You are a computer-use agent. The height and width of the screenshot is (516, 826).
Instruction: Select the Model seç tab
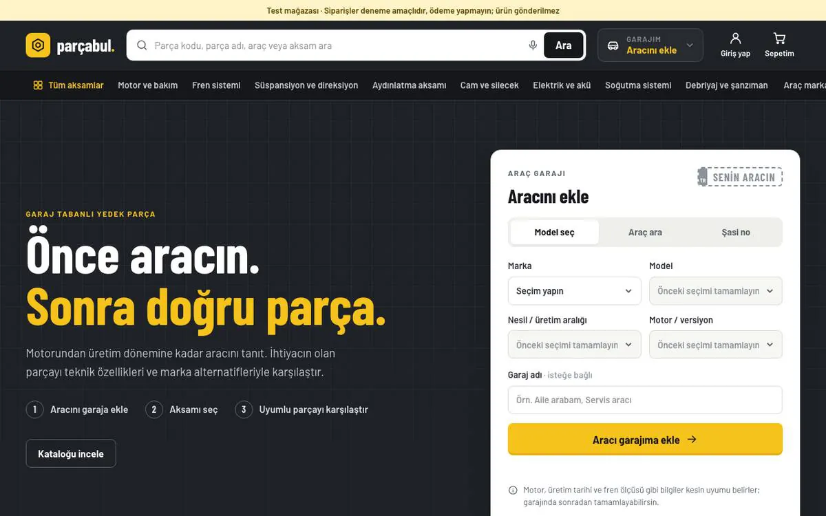click(554, 233)
